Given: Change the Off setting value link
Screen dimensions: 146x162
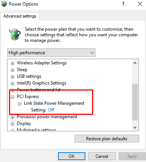Looking at the screenshot, I should 51,110.
